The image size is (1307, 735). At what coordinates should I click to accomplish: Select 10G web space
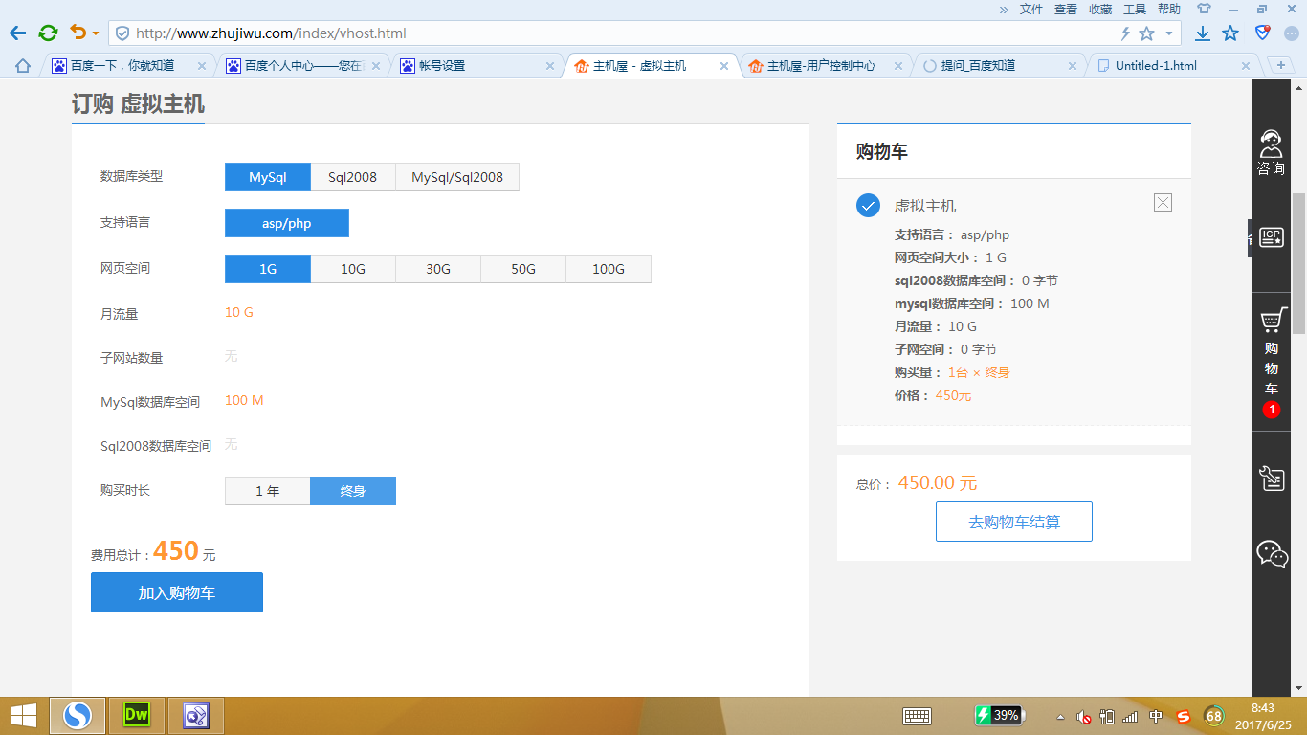coord(353,269)
